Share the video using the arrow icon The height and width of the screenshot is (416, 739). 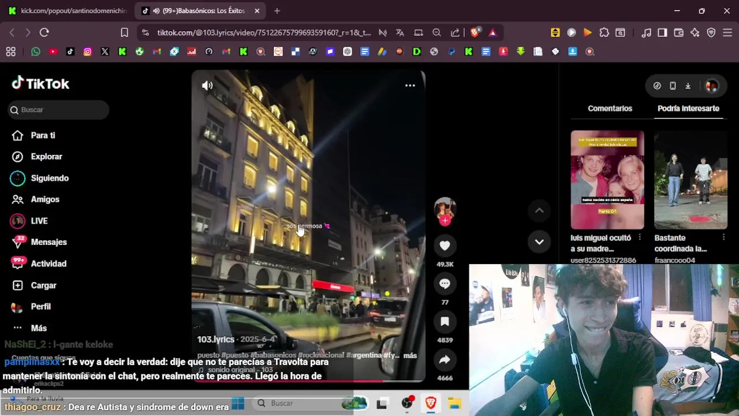pyautogui.click(x=445, y=360)
